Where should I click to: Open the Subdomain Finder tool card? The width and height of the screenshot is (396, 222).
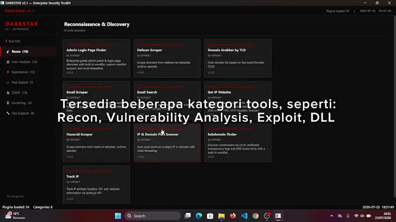tap(238, 143)
